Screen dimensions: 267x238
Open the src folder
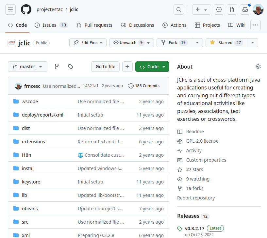pos(25,222)
